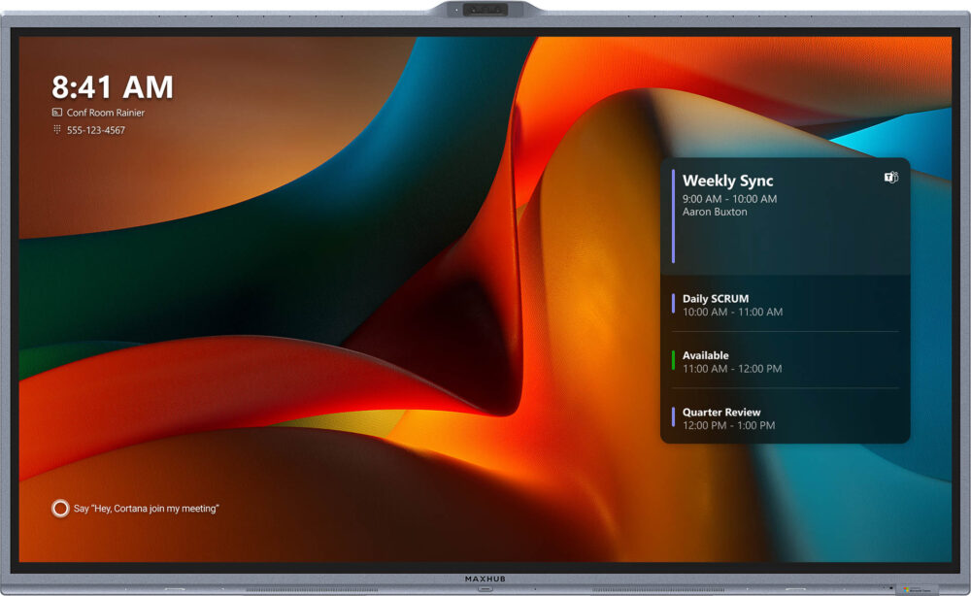Image resolution: width=971 pixels, height=596 pixels.
Task: Click the dial pad icon beside phone number
Action: 57,129
